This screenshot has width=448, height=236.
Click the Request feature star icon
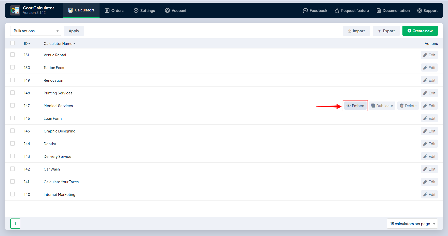[337, 10]
